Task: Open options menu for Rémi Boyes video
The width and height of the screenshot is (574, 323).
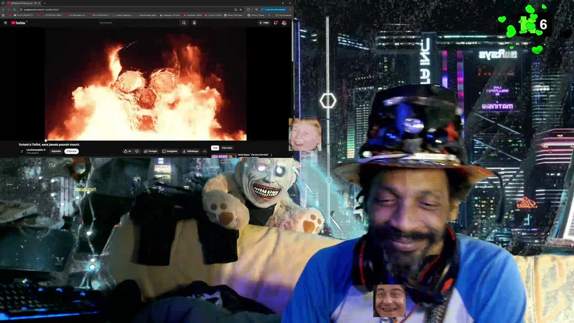Action: click(271, 155)
